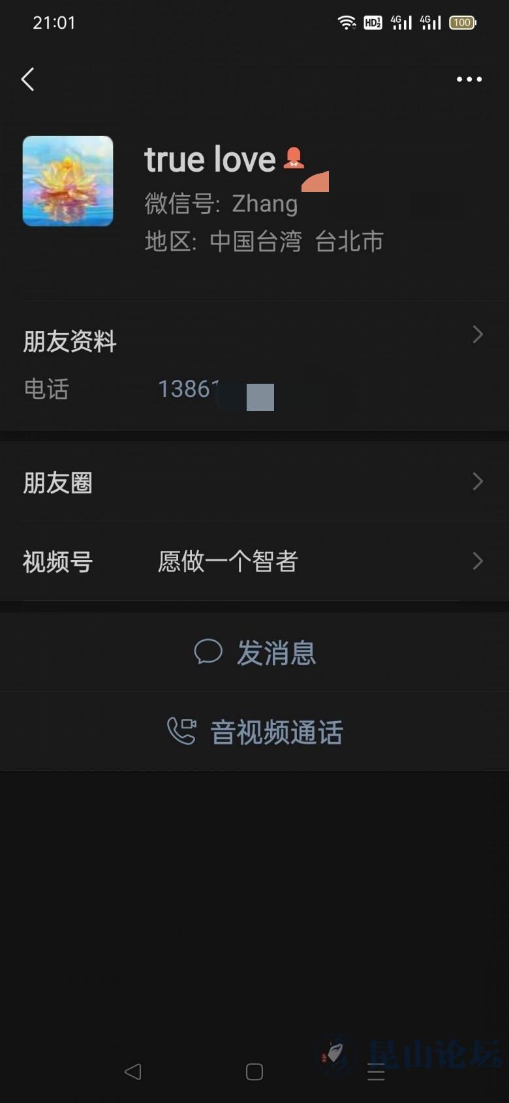This screenshot has width=509, height=1103.
Task: Open 朋友圈 using its right chevron
Action: [x=478, y=482]
